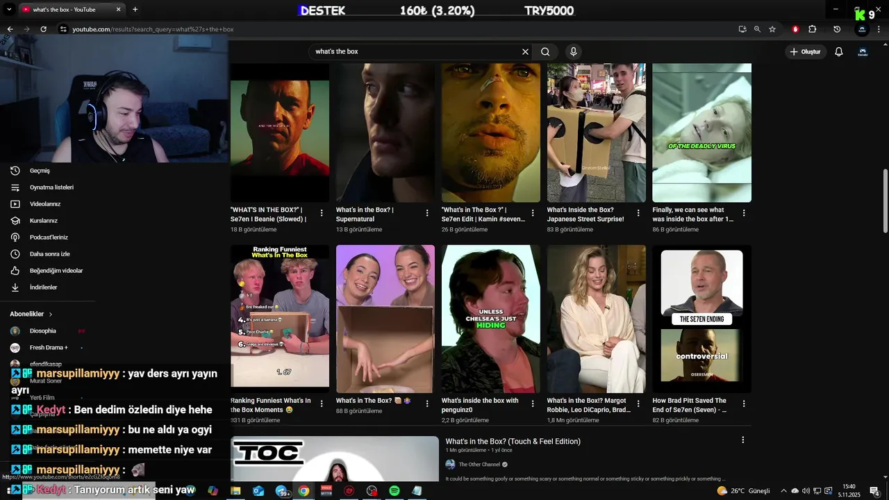Show hidden system tray icons chevron
889x500 pixels.
(783, 491)
